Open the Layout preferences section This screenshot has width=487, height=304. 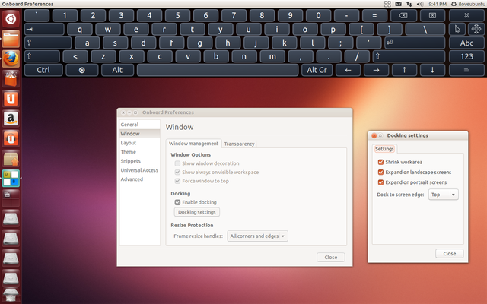[x=140, y=143]
